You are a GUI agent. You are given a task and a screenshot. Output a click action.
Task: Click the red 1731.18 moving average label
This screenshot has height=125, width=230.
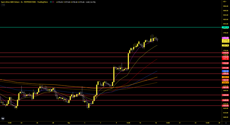pos(226,59)
